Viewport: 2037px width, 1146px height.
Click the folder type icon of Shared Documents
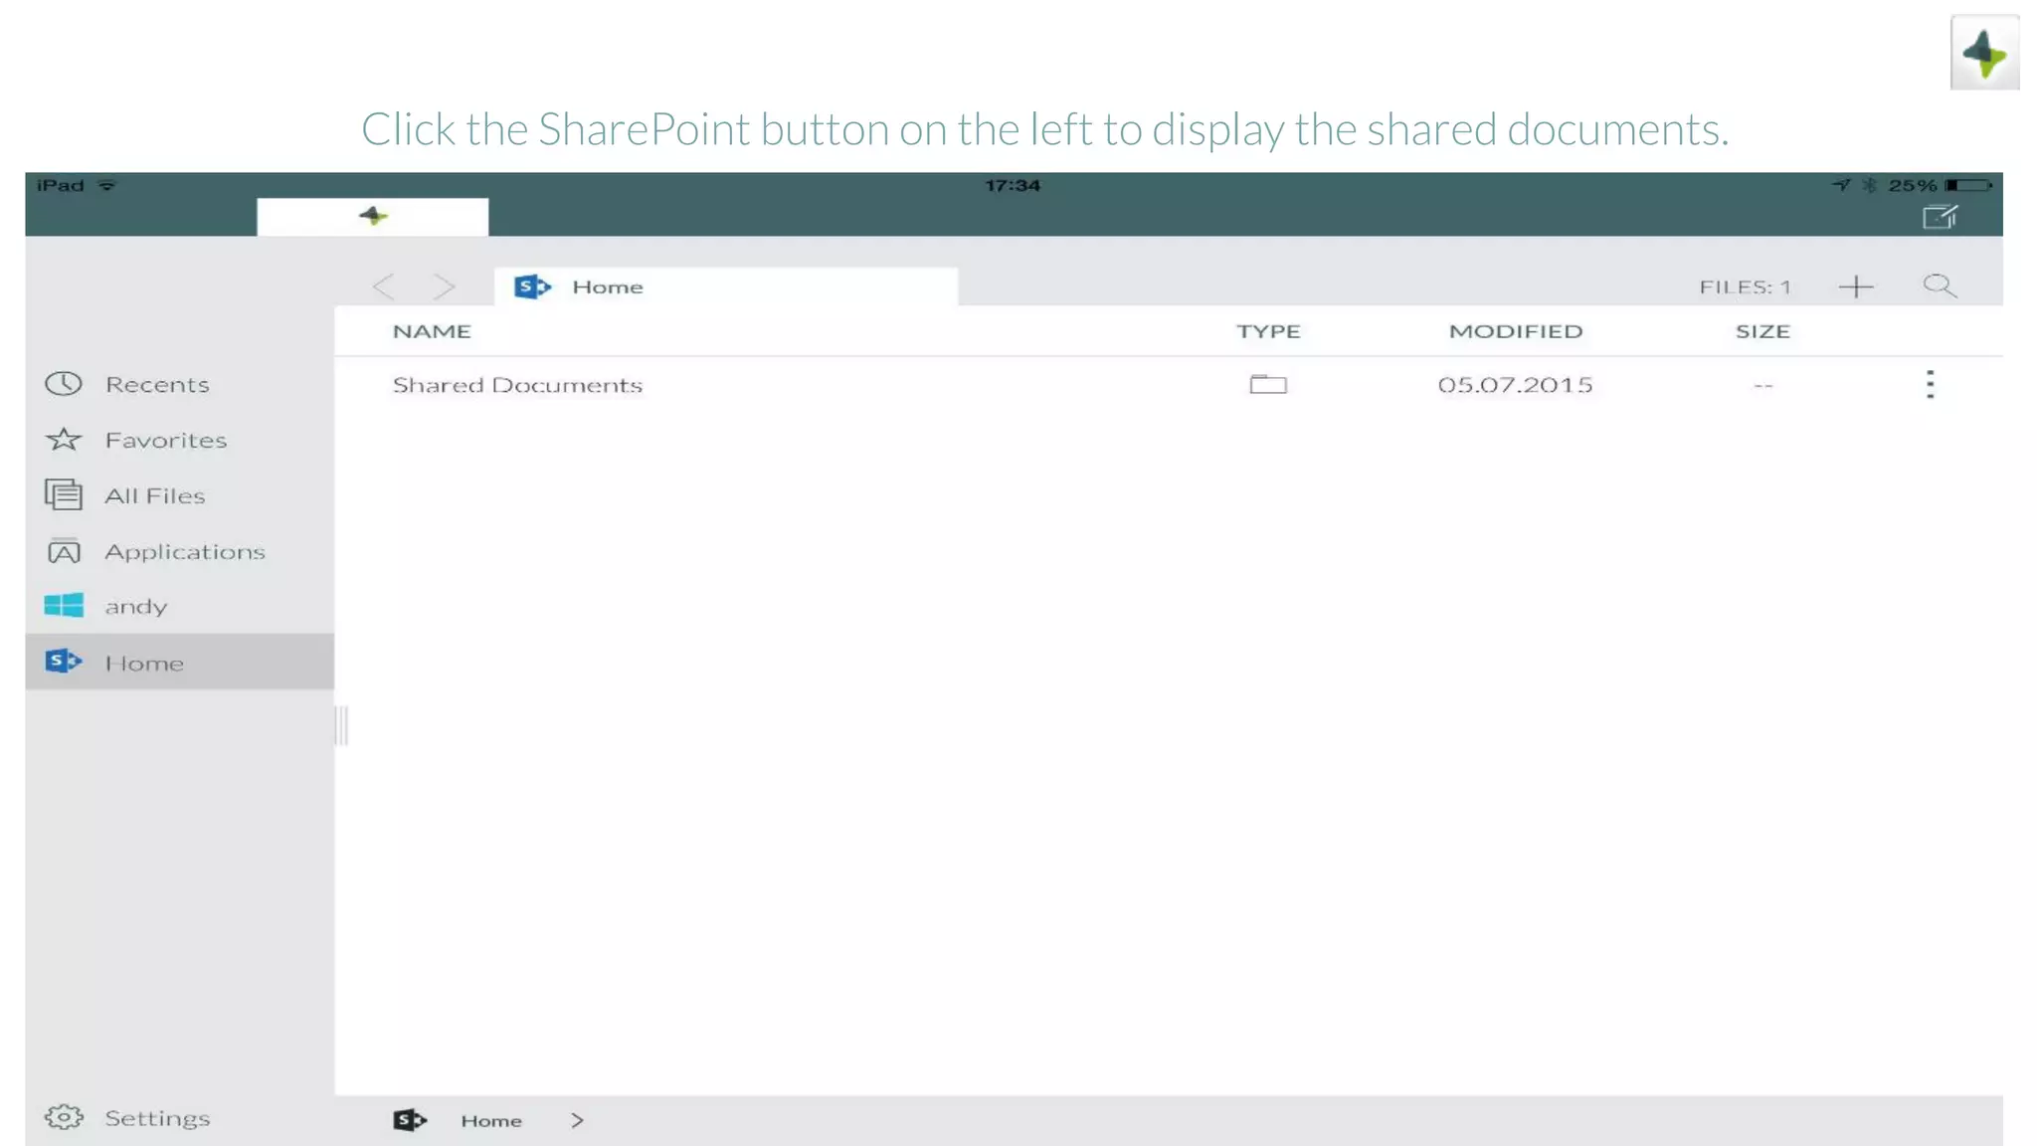tap(1268, 384)
